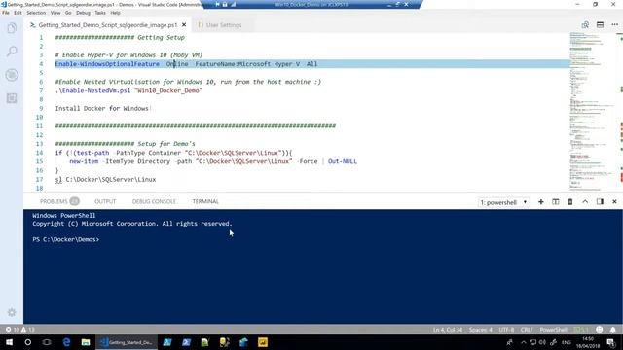Click the 'Install Docker for Windows' line
Screen dimensions: 623x350
coord(101,108)
